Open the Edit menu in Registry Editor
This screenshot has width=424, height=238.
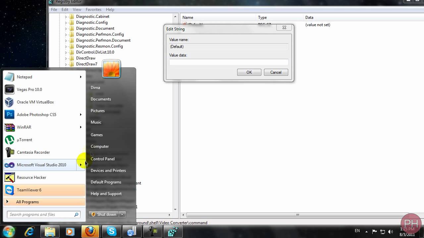[65, 10]
